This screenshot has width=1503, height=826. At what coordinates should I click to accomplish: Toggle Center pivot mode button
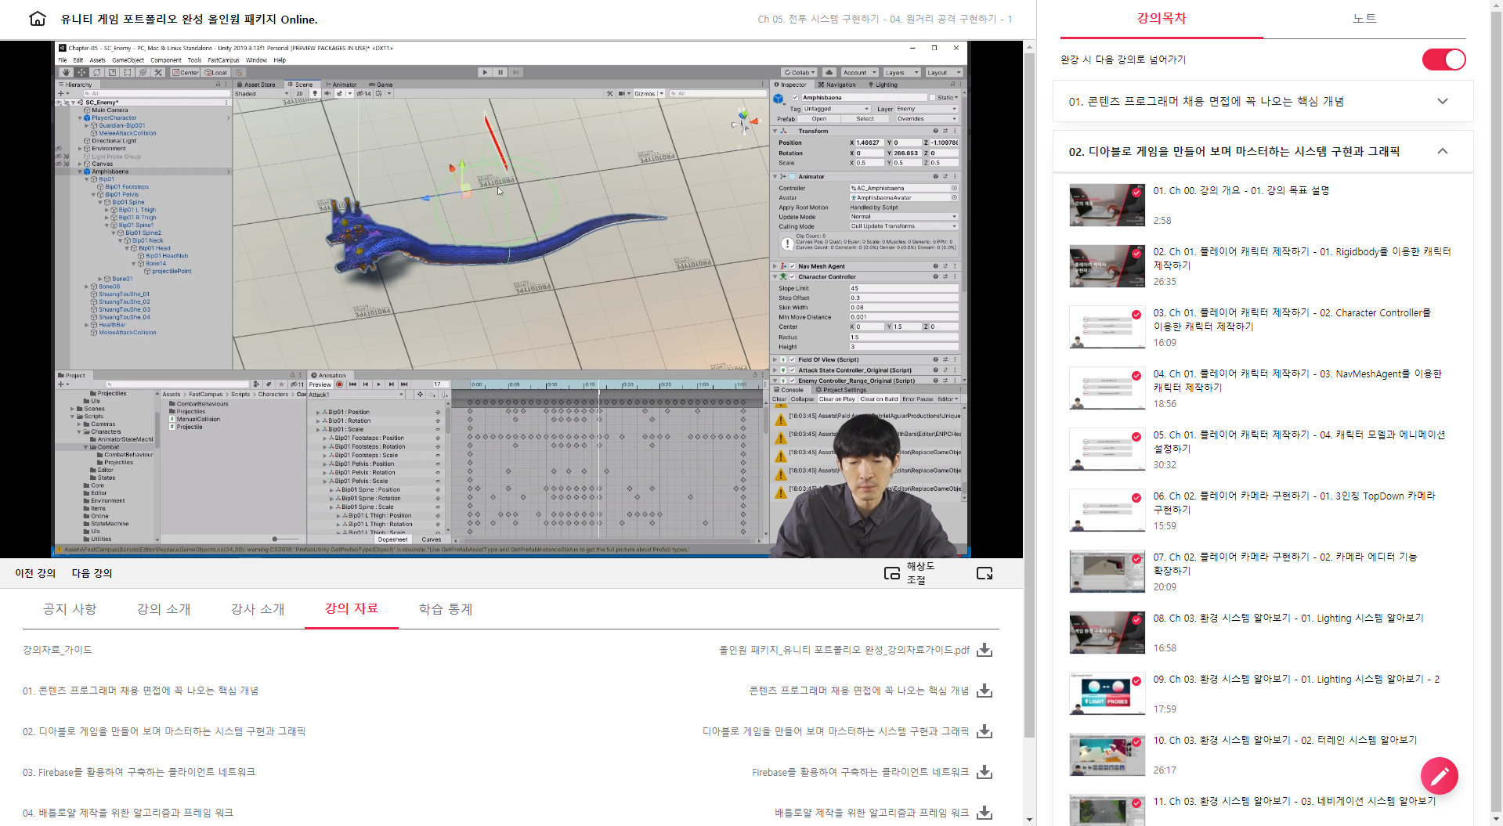click(186, 72)
